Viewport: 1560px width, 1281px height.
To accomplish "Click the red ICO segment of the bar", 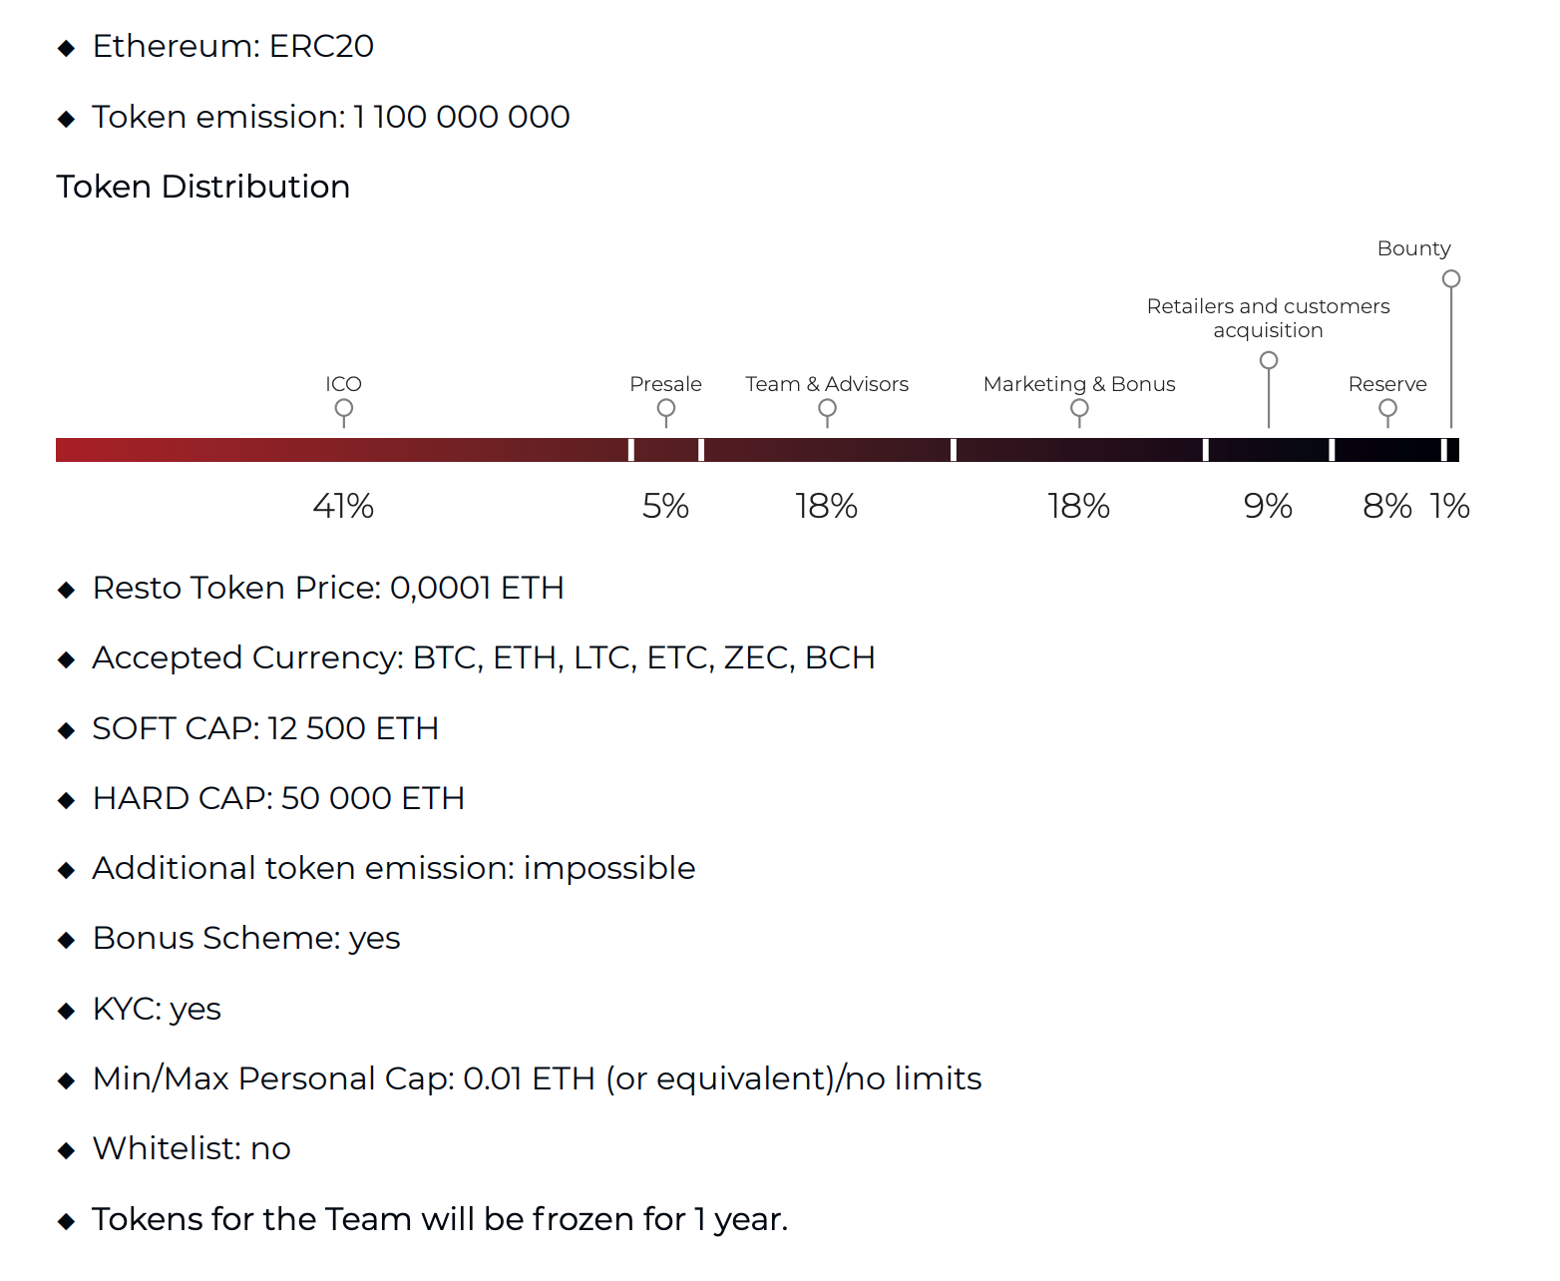I will coord(341,450).
